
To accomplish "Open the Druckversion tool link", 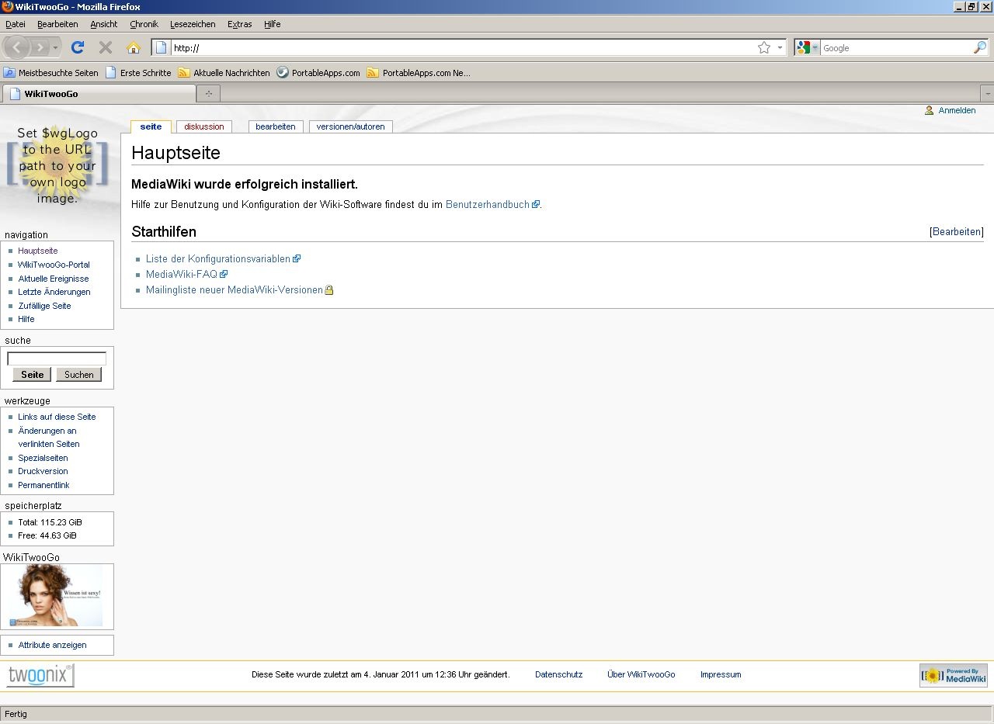I will pos(43,471).
